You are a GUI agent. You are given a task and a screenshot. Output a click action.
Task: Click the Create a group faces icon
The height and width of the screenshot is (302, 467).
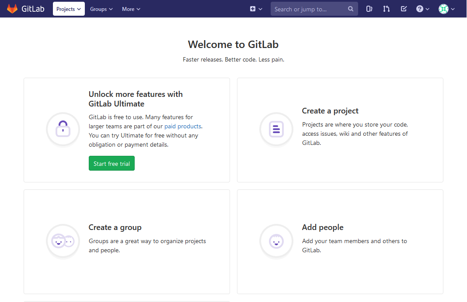(63, 241)
